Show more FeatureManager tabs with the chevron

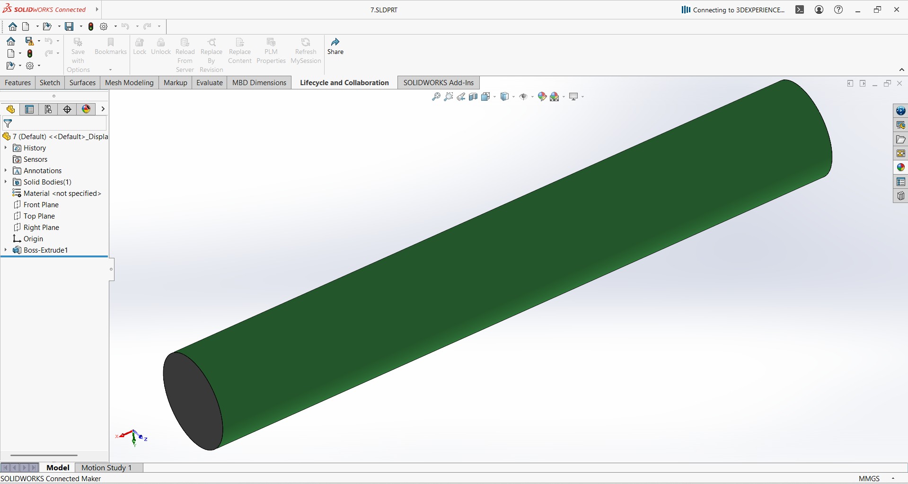(103, 109)
